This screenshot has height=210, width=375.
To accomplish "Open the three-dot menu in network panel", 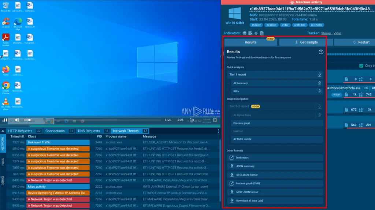I will tap(219, 131).
